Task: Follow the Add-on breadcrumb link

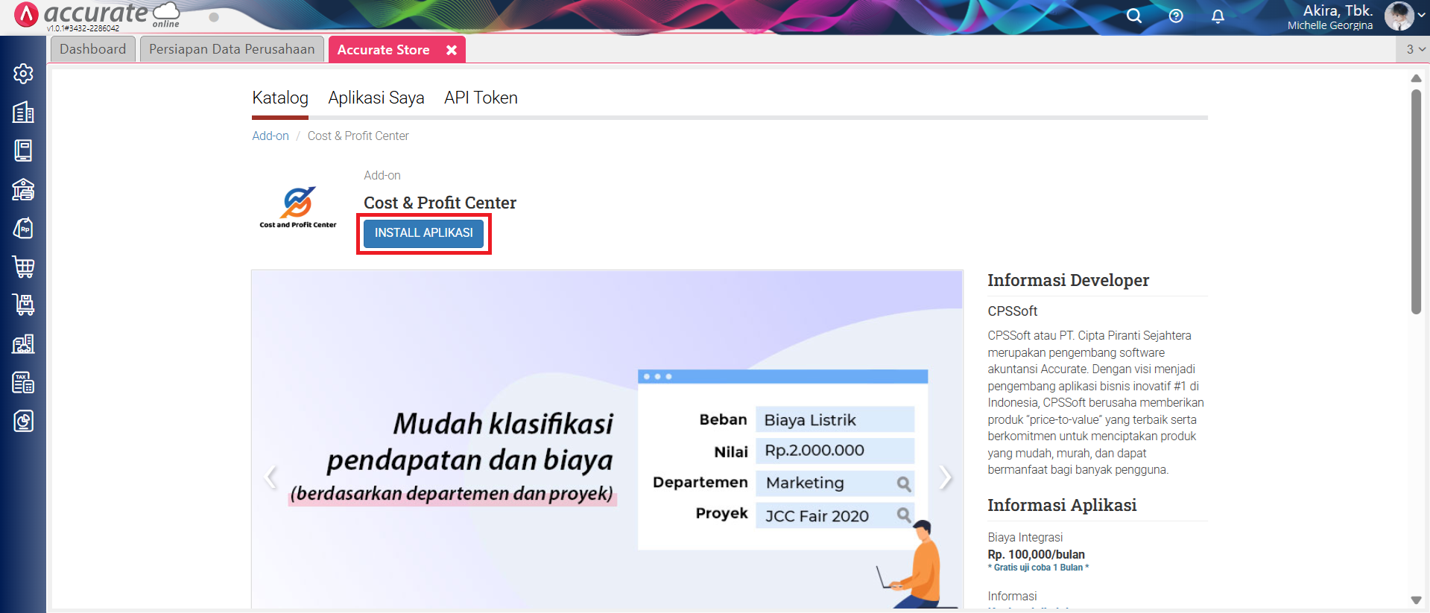Action: pyautogui.click(x=271, y=136)
